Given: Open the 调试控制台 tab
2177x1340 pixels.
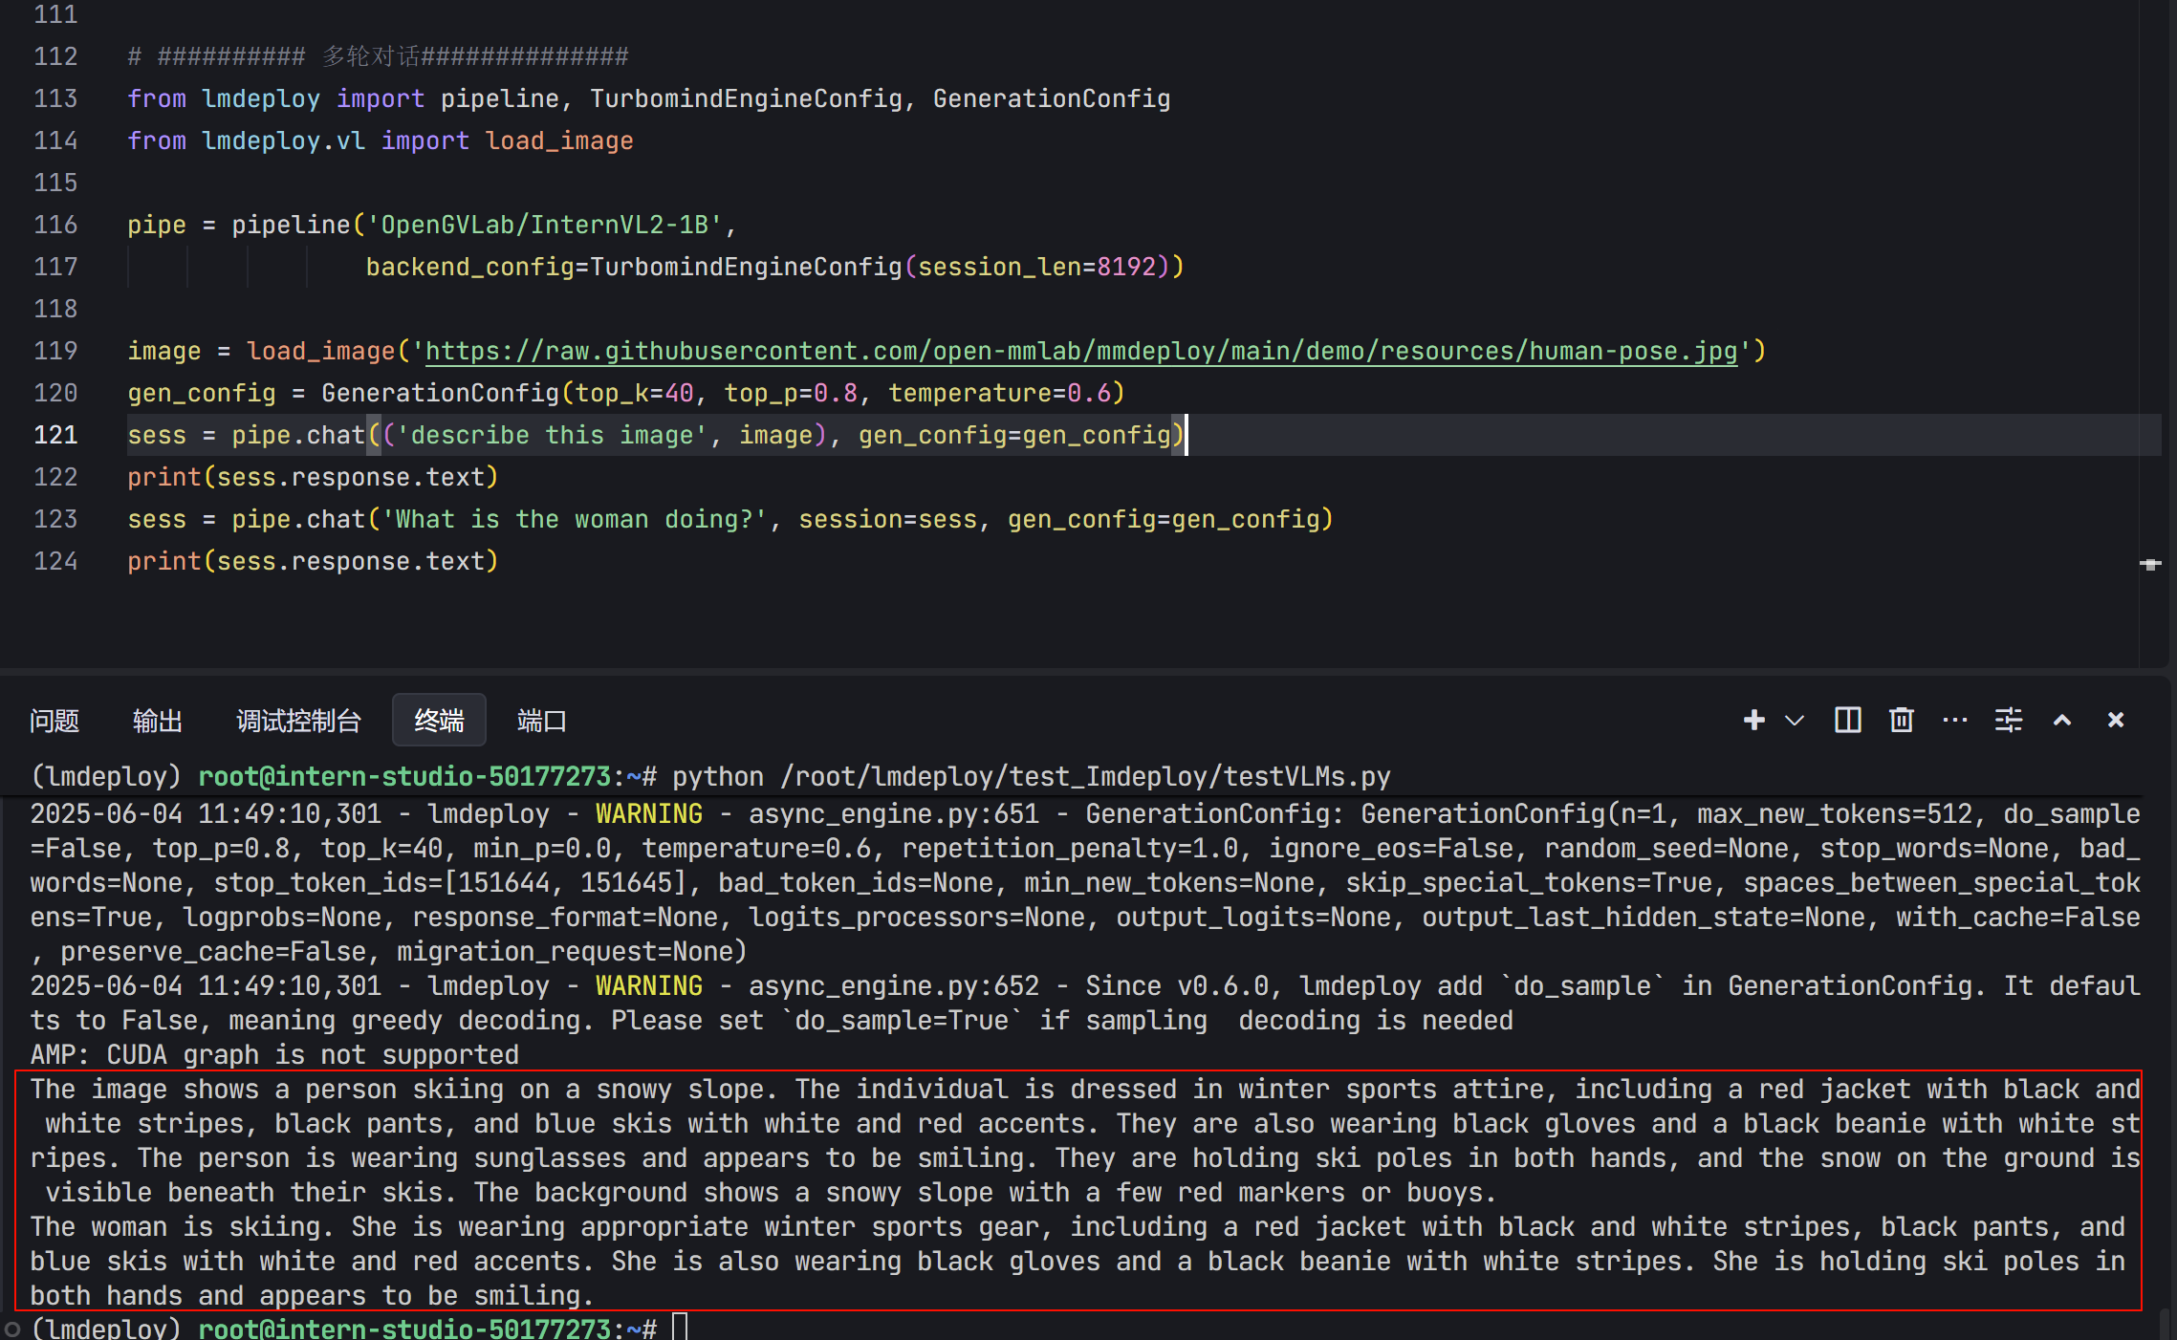Looking at the screenshot, I should tap(298, 721).
